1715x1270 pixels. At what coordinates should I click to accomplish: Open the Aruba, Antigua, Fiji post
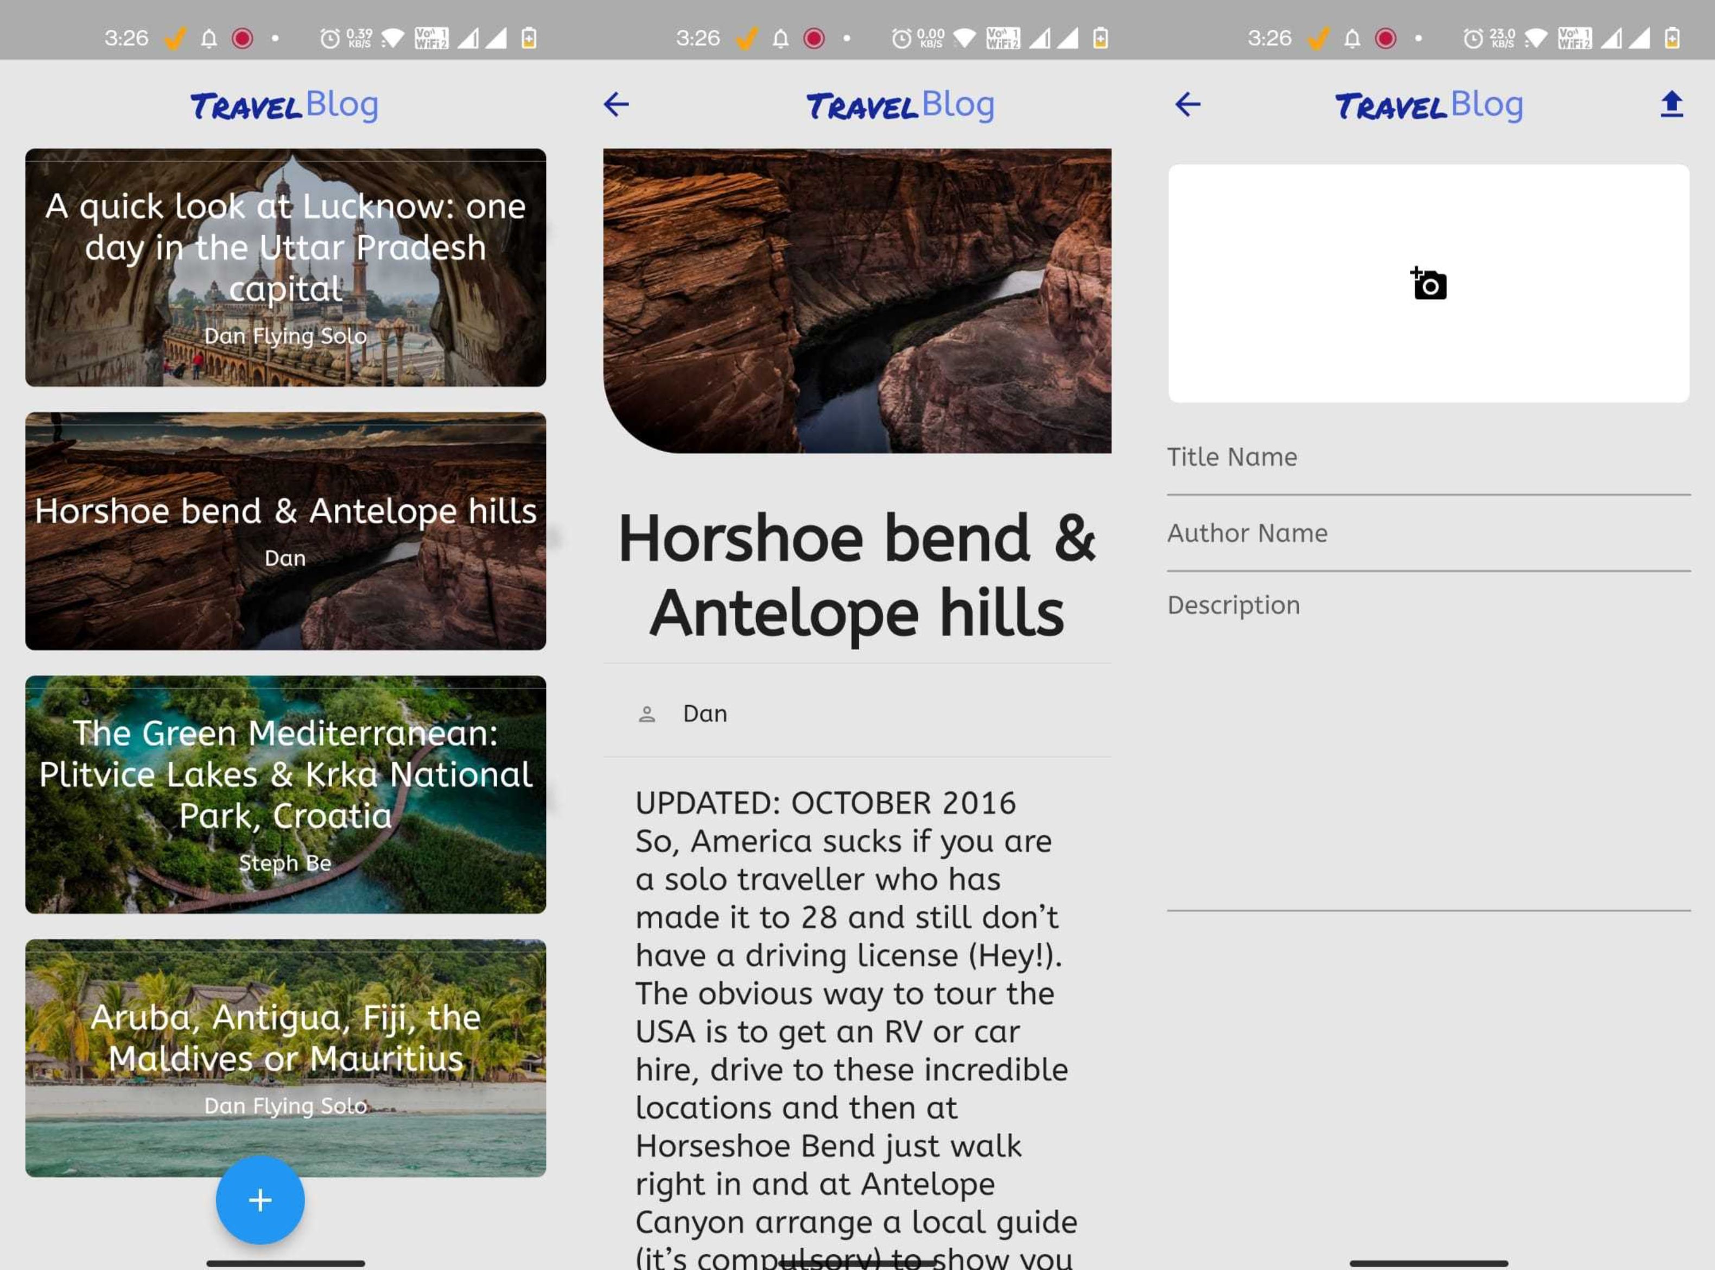pyautogui.click(x=285, y=1057)
